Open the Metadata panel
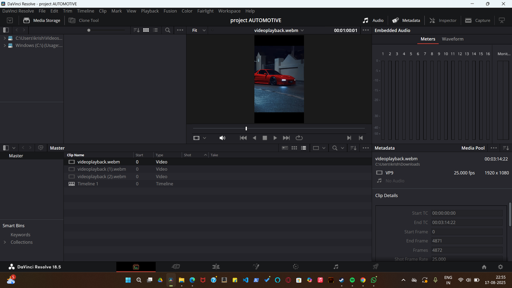The width and height of the screenshot is (512, 288). pyautogui.click(x=406, y=20)
